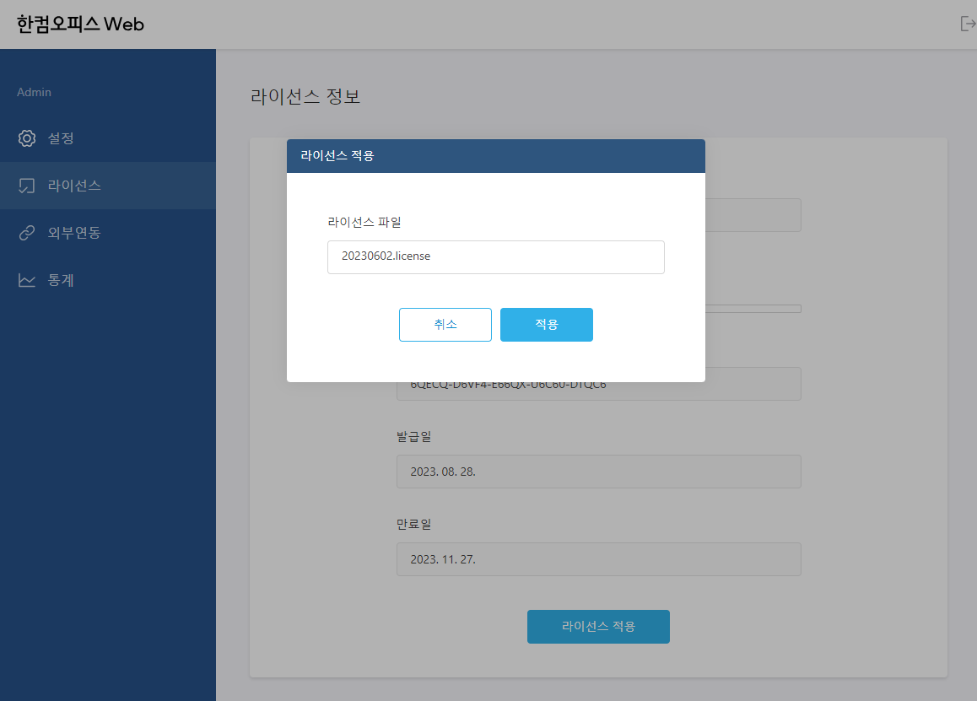Click the 발급일 field showing 2023. 08. 28.

(598, 472)
